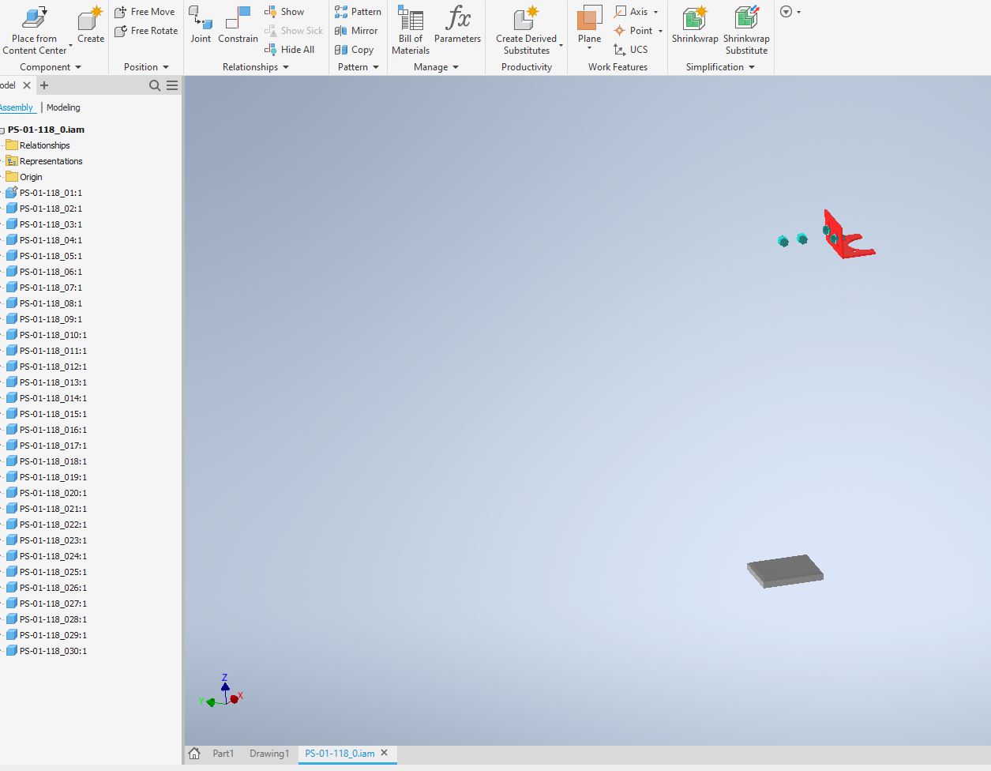The width and height of the screenshot is (991, 771).
Task: Select the Pattern components tool
Action: click(358, 11)
